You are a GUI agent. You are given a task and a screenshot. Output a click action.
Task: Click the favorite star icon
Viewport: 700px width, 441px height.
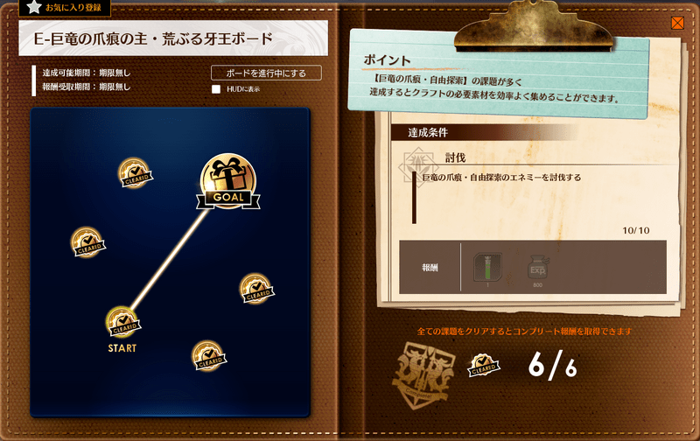(34, 7)
